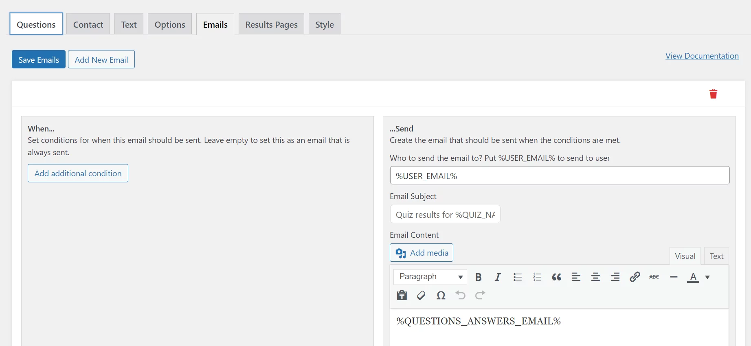
Task: Apply blockquote formatting
Action: click(x=556, y=277)
